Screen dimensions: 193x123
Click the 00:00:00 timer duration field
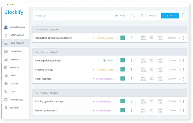(x=153, y=16)
